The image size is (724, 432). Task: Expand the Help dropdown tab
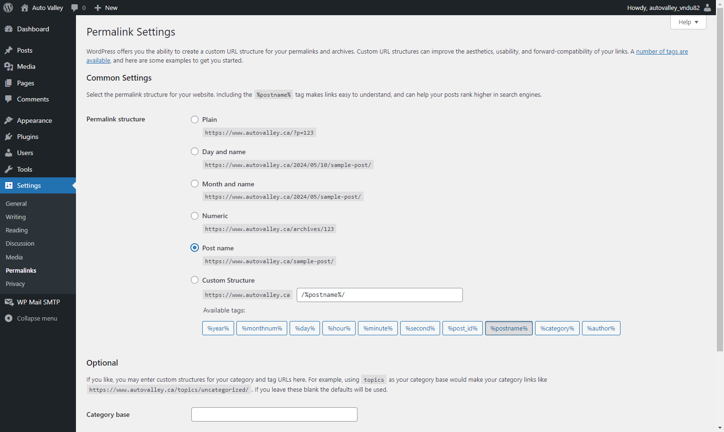tap(688, 22)
